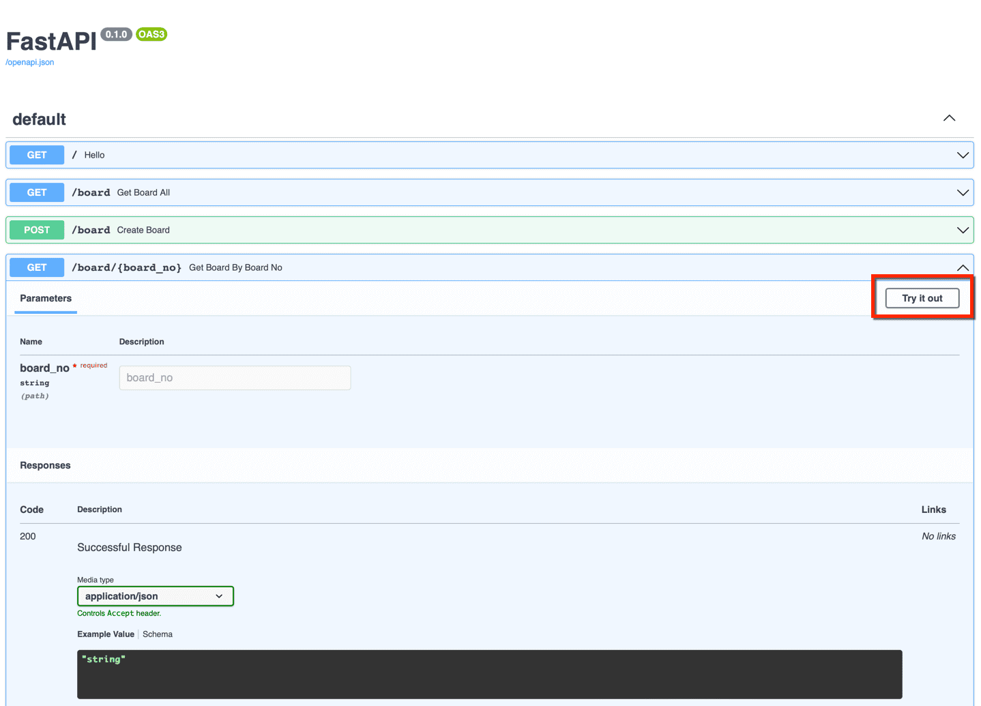Click the Example Value label
Screen dimensions: 981x706
point(105,634)
